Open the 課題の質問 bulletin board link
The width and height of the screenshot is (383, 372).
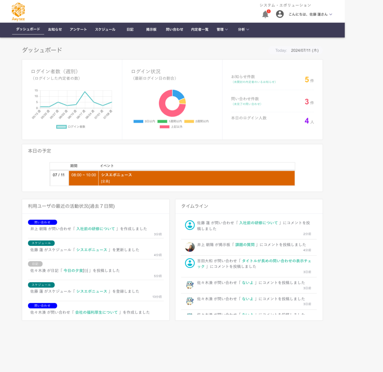[246, 245]
